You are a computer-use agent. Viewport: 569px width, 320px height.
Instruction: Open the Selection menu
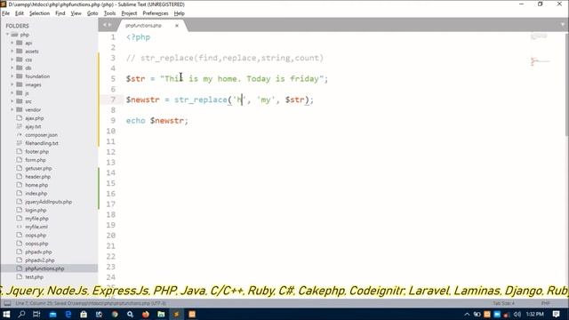[x=39, y=13]
